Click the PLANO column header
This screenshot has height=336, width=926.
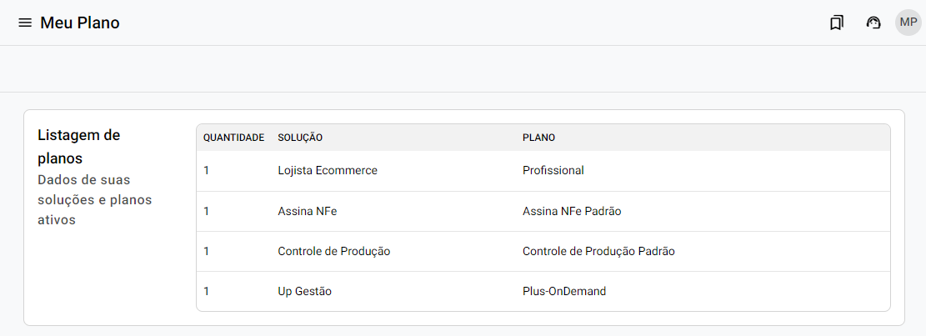pyautogui.click(x=538, y=138)
